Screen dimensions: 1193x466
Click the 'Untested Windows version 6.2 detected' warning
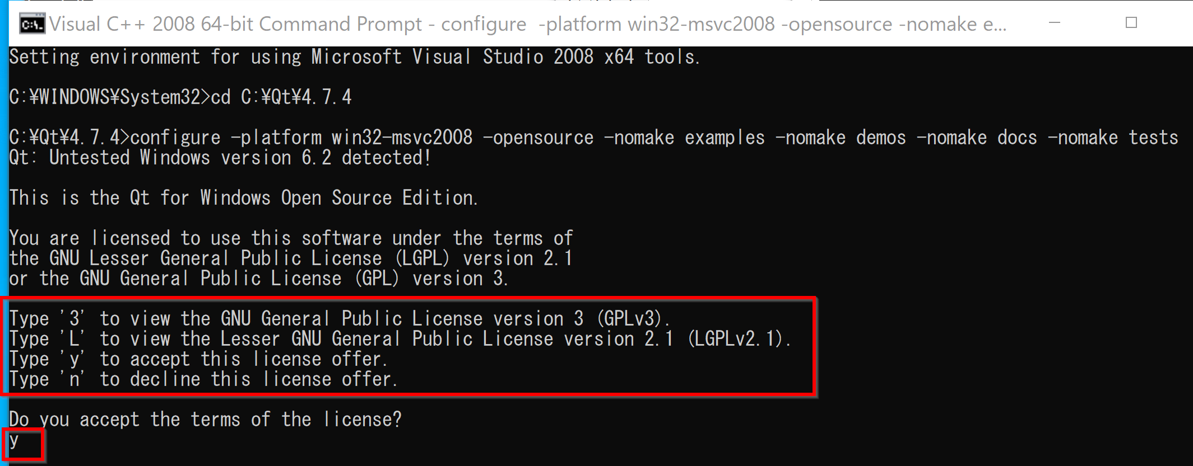point(220,158)
